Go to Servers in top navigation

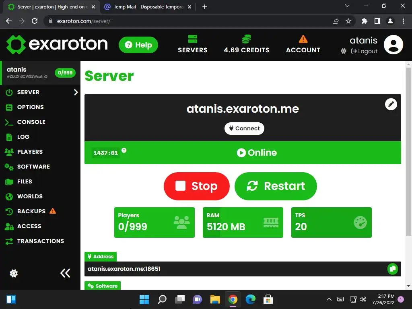(193, 44)
